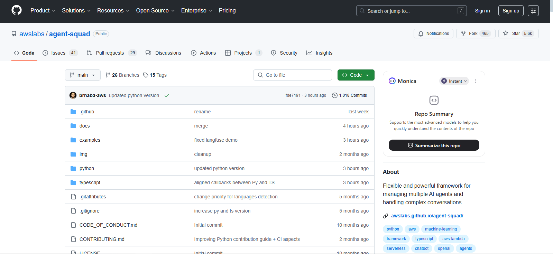553x254 pixels.
Task: Click the .github folder icon
Action: coord(73,112)
